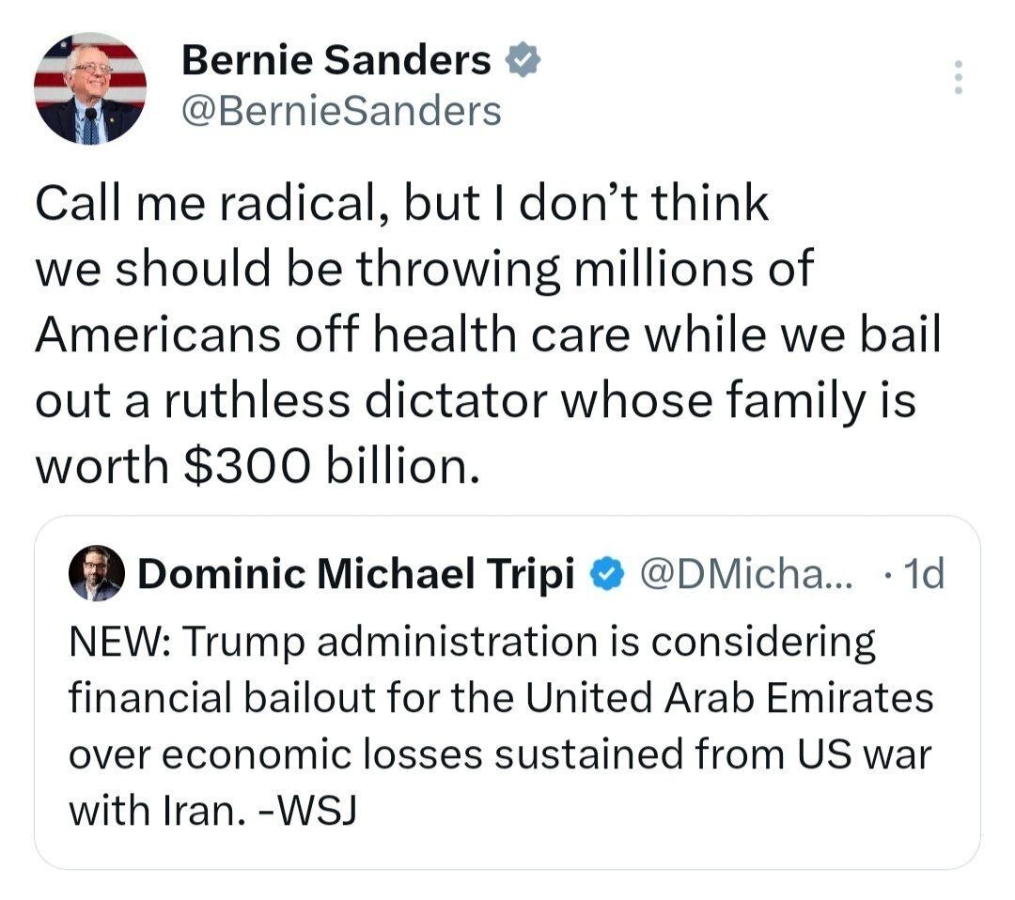Click the verified badge beside Bernie Sanders

(x=522, y=61)
